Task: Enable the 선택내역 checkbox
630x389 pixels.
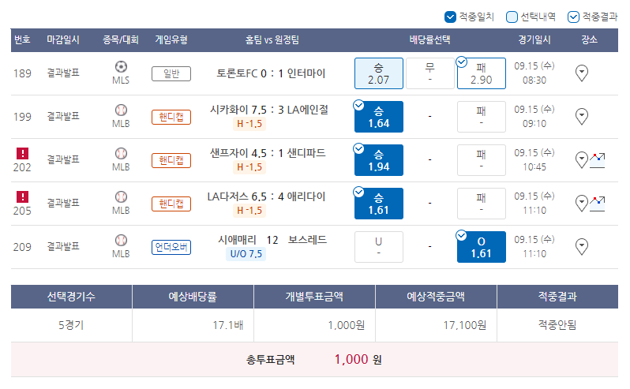Action: click(x=512, y=17)
